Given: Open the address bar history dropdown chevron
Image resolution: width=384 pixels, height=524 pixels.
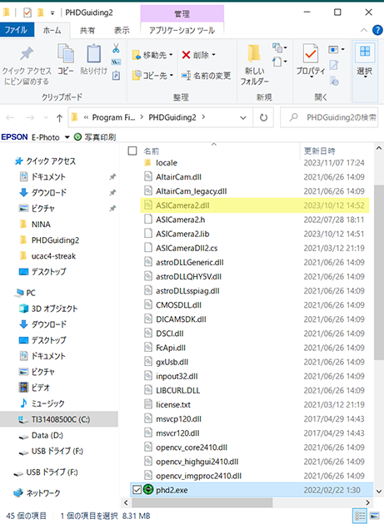Looking at the screenshot, I should 243,117.
